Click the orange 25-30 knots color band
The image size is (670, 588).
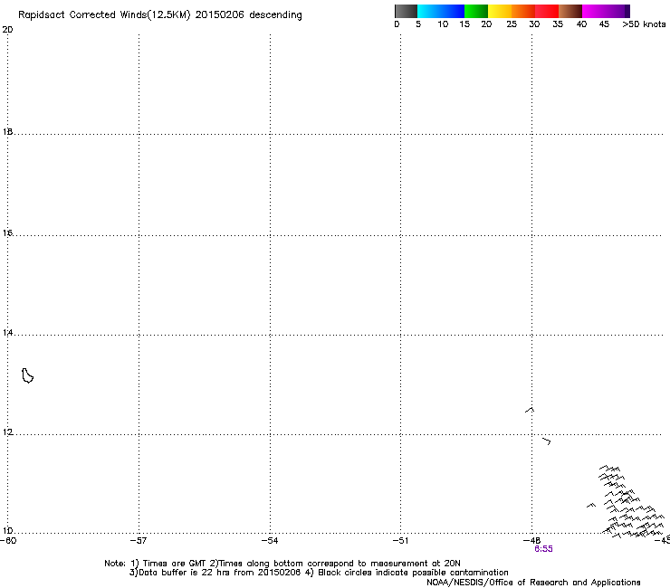coord(523,11)
